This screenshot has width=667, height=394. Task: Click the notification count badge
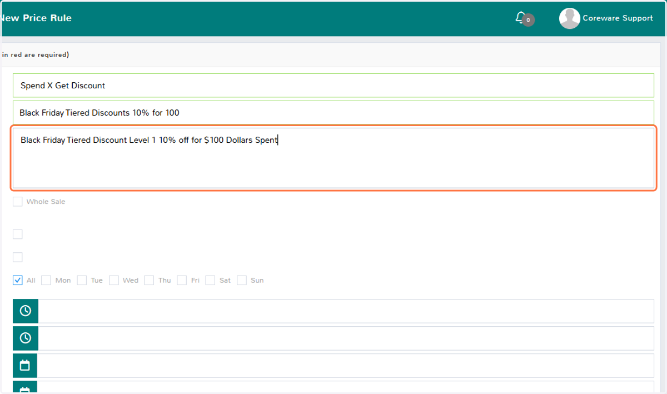coord(529,20)
